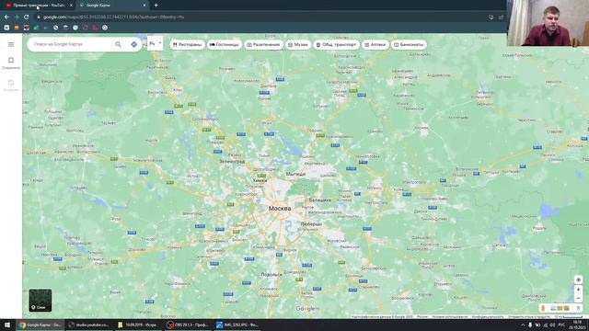
Task: Filter map by Рестораны
Action: click(x=187, y=45)
